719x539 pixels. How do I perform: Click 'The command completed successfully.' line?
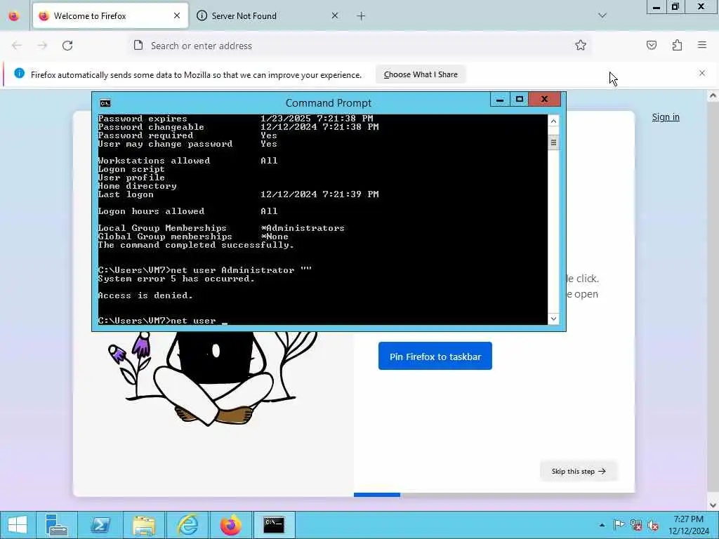pos(196,245)
